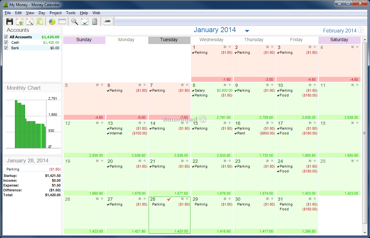
Task: Go to February 2014 link
Action: (339, 31)
